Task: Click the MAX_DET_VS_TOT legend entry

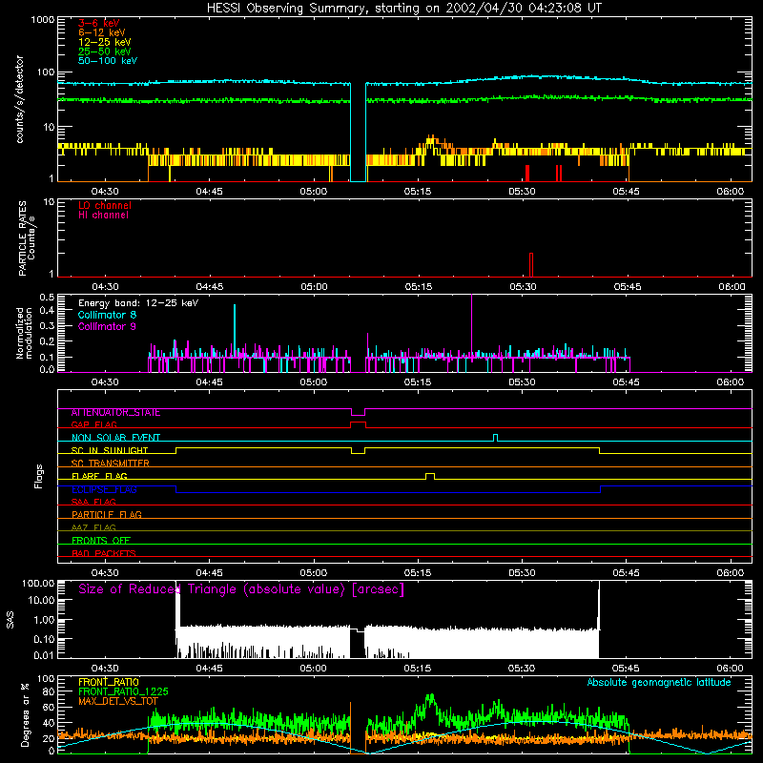Action: click(117, 701)
